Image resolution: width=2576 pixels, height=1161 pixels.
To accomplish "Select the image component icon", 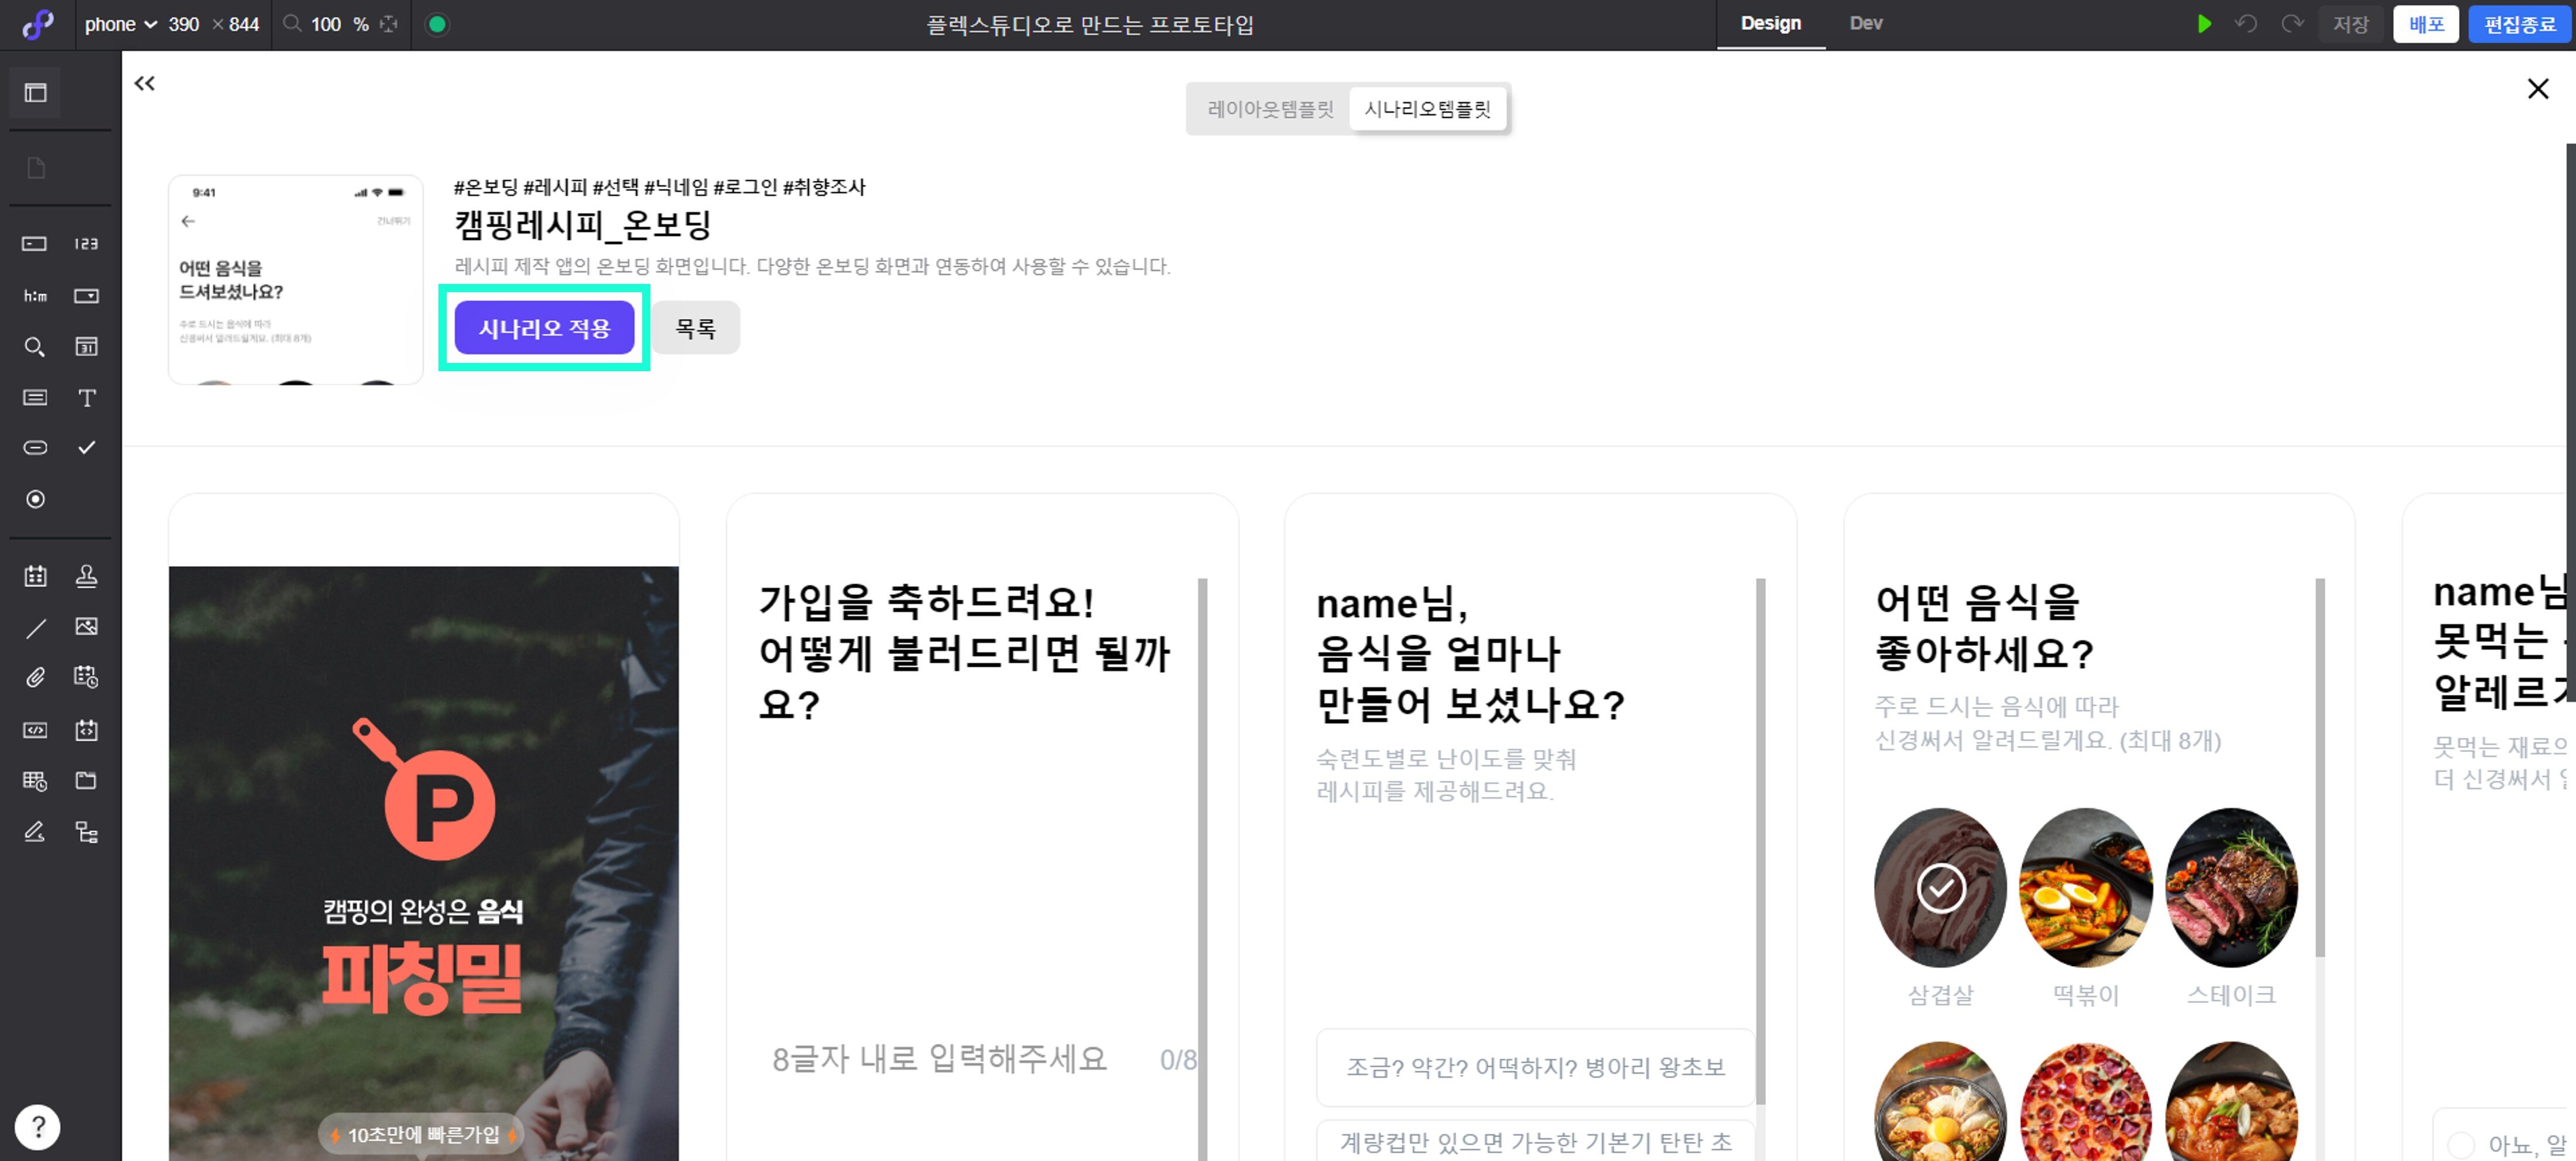I will 86,626.
